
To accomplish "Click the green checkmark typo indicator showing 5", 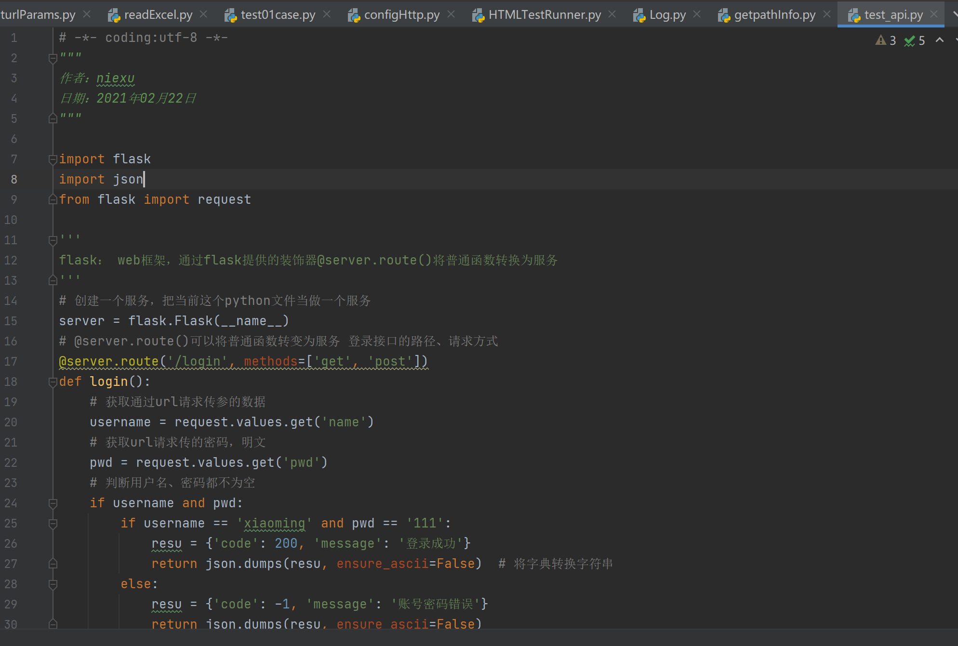I will pos(915,40).
